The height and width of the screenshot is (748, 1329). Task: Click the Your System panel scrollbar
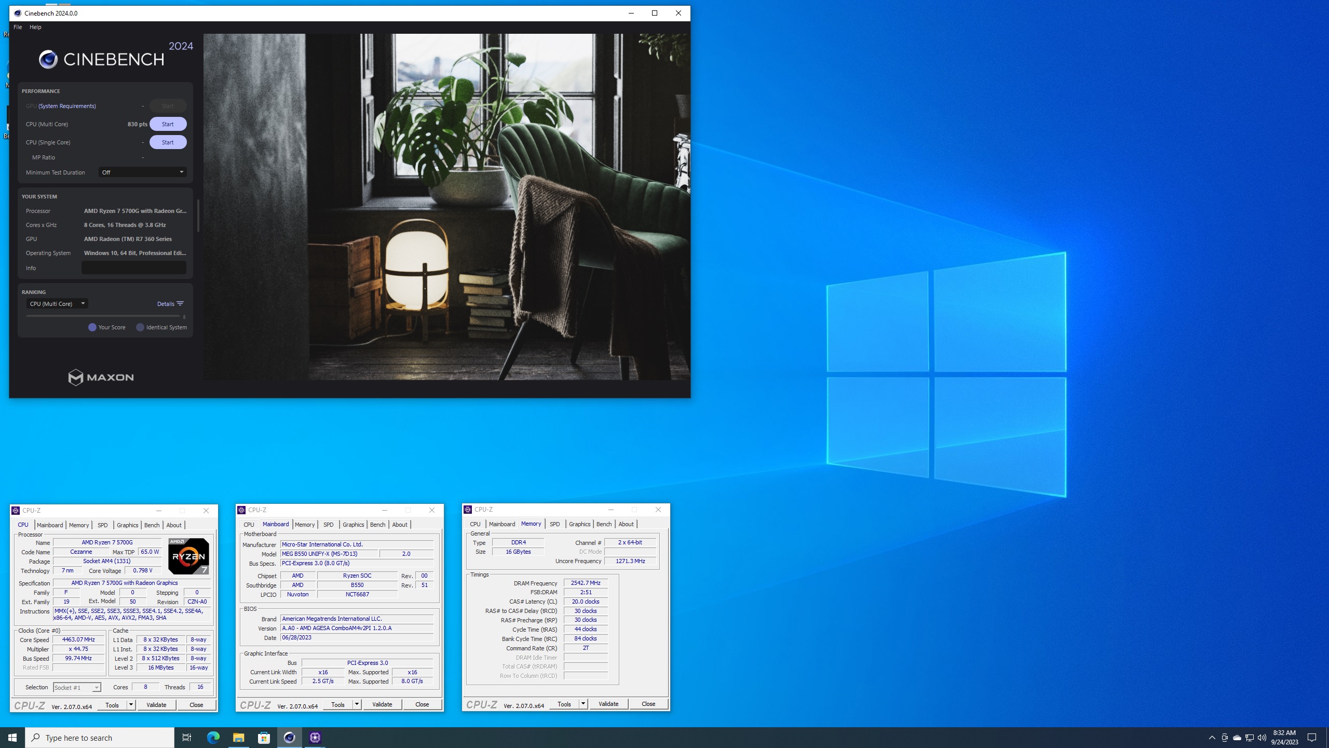(x=198, y=216)
